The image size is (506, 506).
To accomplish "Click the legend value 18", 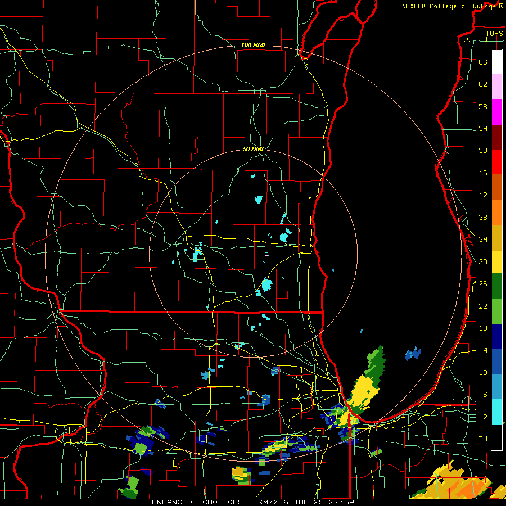I will coord(483,328).
